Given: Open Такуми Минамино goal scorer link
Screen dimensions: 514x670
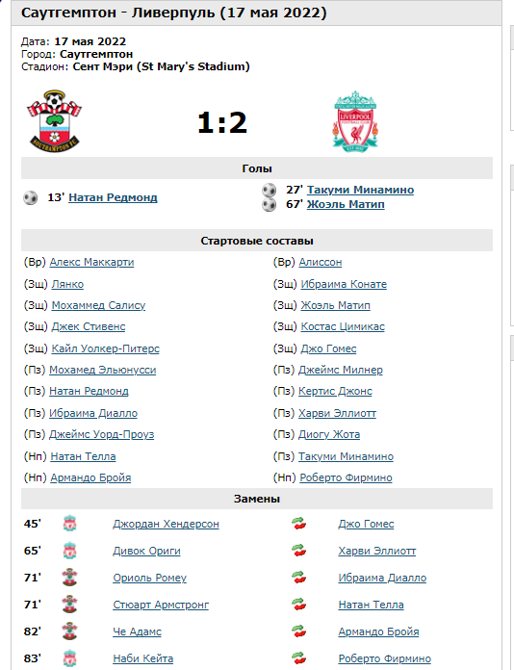Looking at the screenshot, I should click(360, 190).
